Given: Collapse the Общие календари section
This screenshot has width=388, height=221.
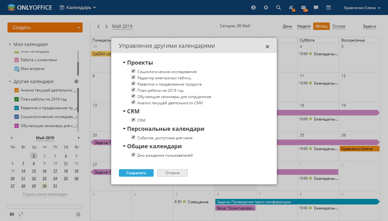Looking at the screenshot, I should pos(124,146).
